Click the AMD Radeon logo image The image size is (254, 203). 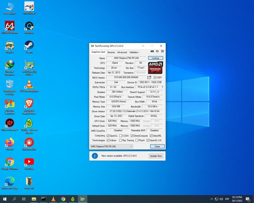point(155,67)
